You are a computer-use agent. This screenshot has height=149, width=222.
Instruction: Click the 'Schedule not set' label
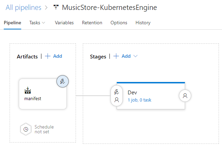(x=44, y=129)
